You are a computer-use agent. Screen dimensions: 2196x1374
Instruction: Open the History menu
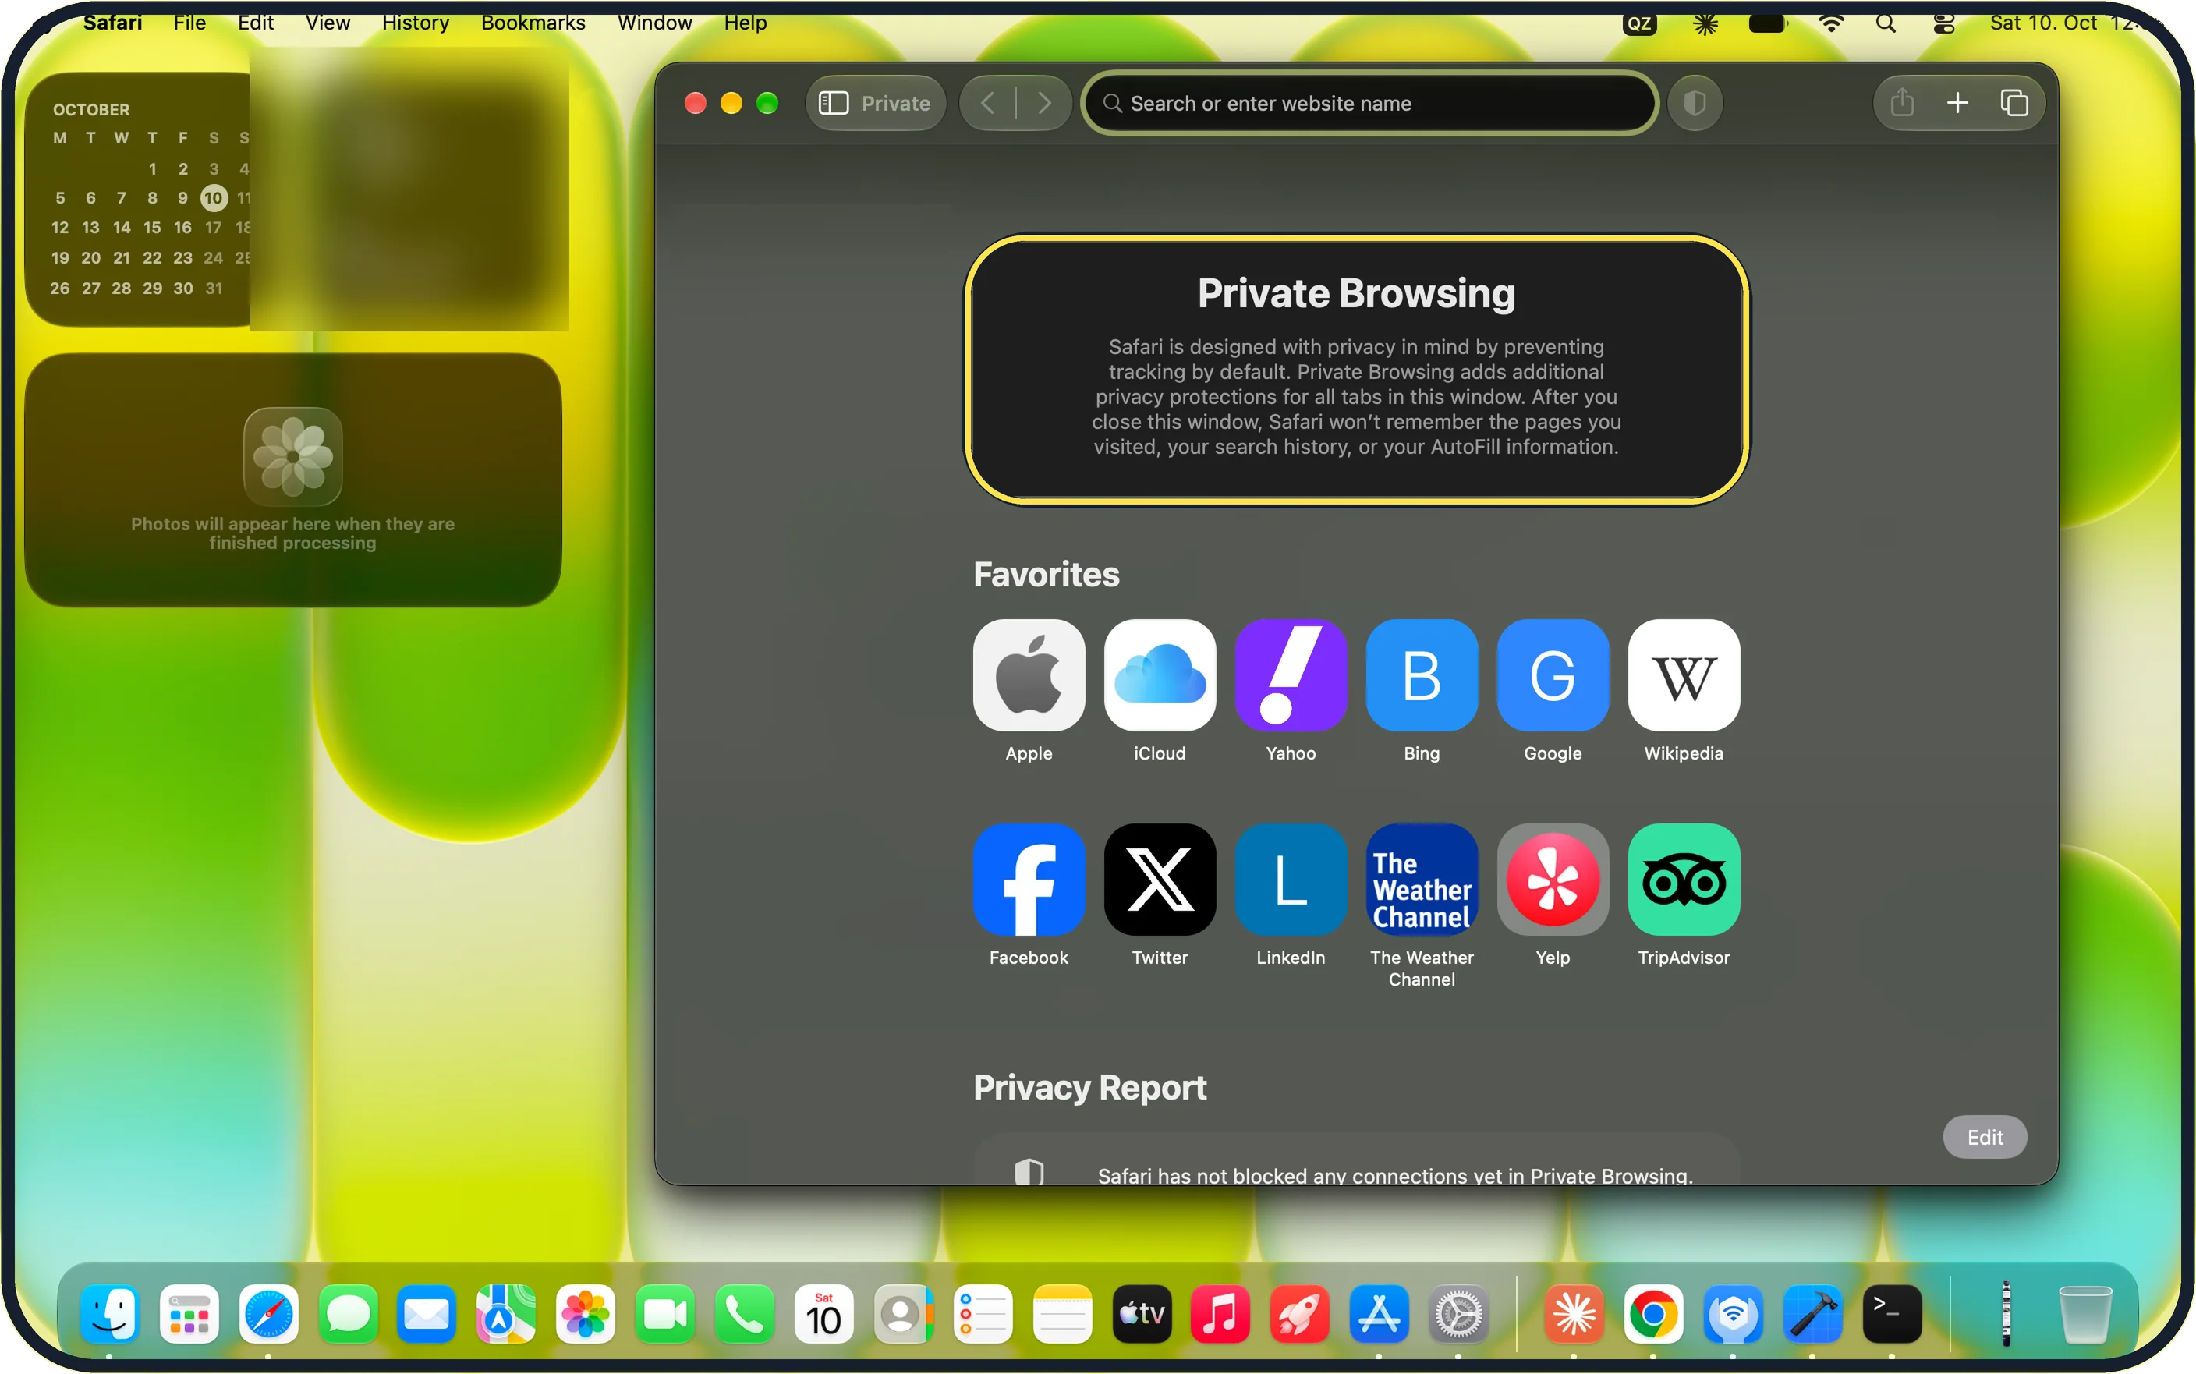click(414, 23)
